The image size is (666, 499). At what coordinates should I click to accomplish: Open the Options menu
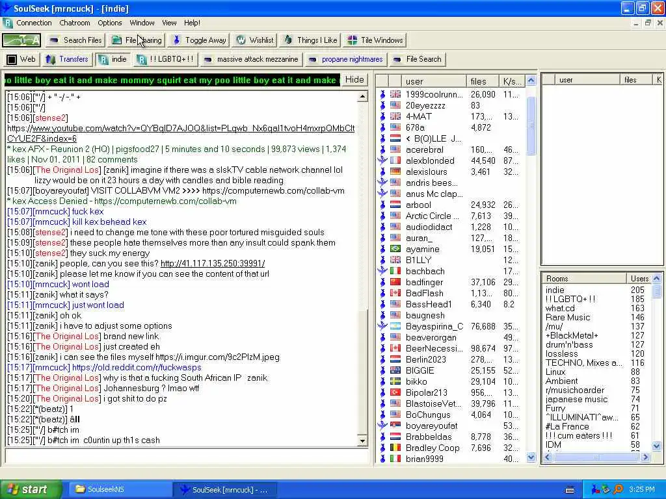tap(109, 23)
